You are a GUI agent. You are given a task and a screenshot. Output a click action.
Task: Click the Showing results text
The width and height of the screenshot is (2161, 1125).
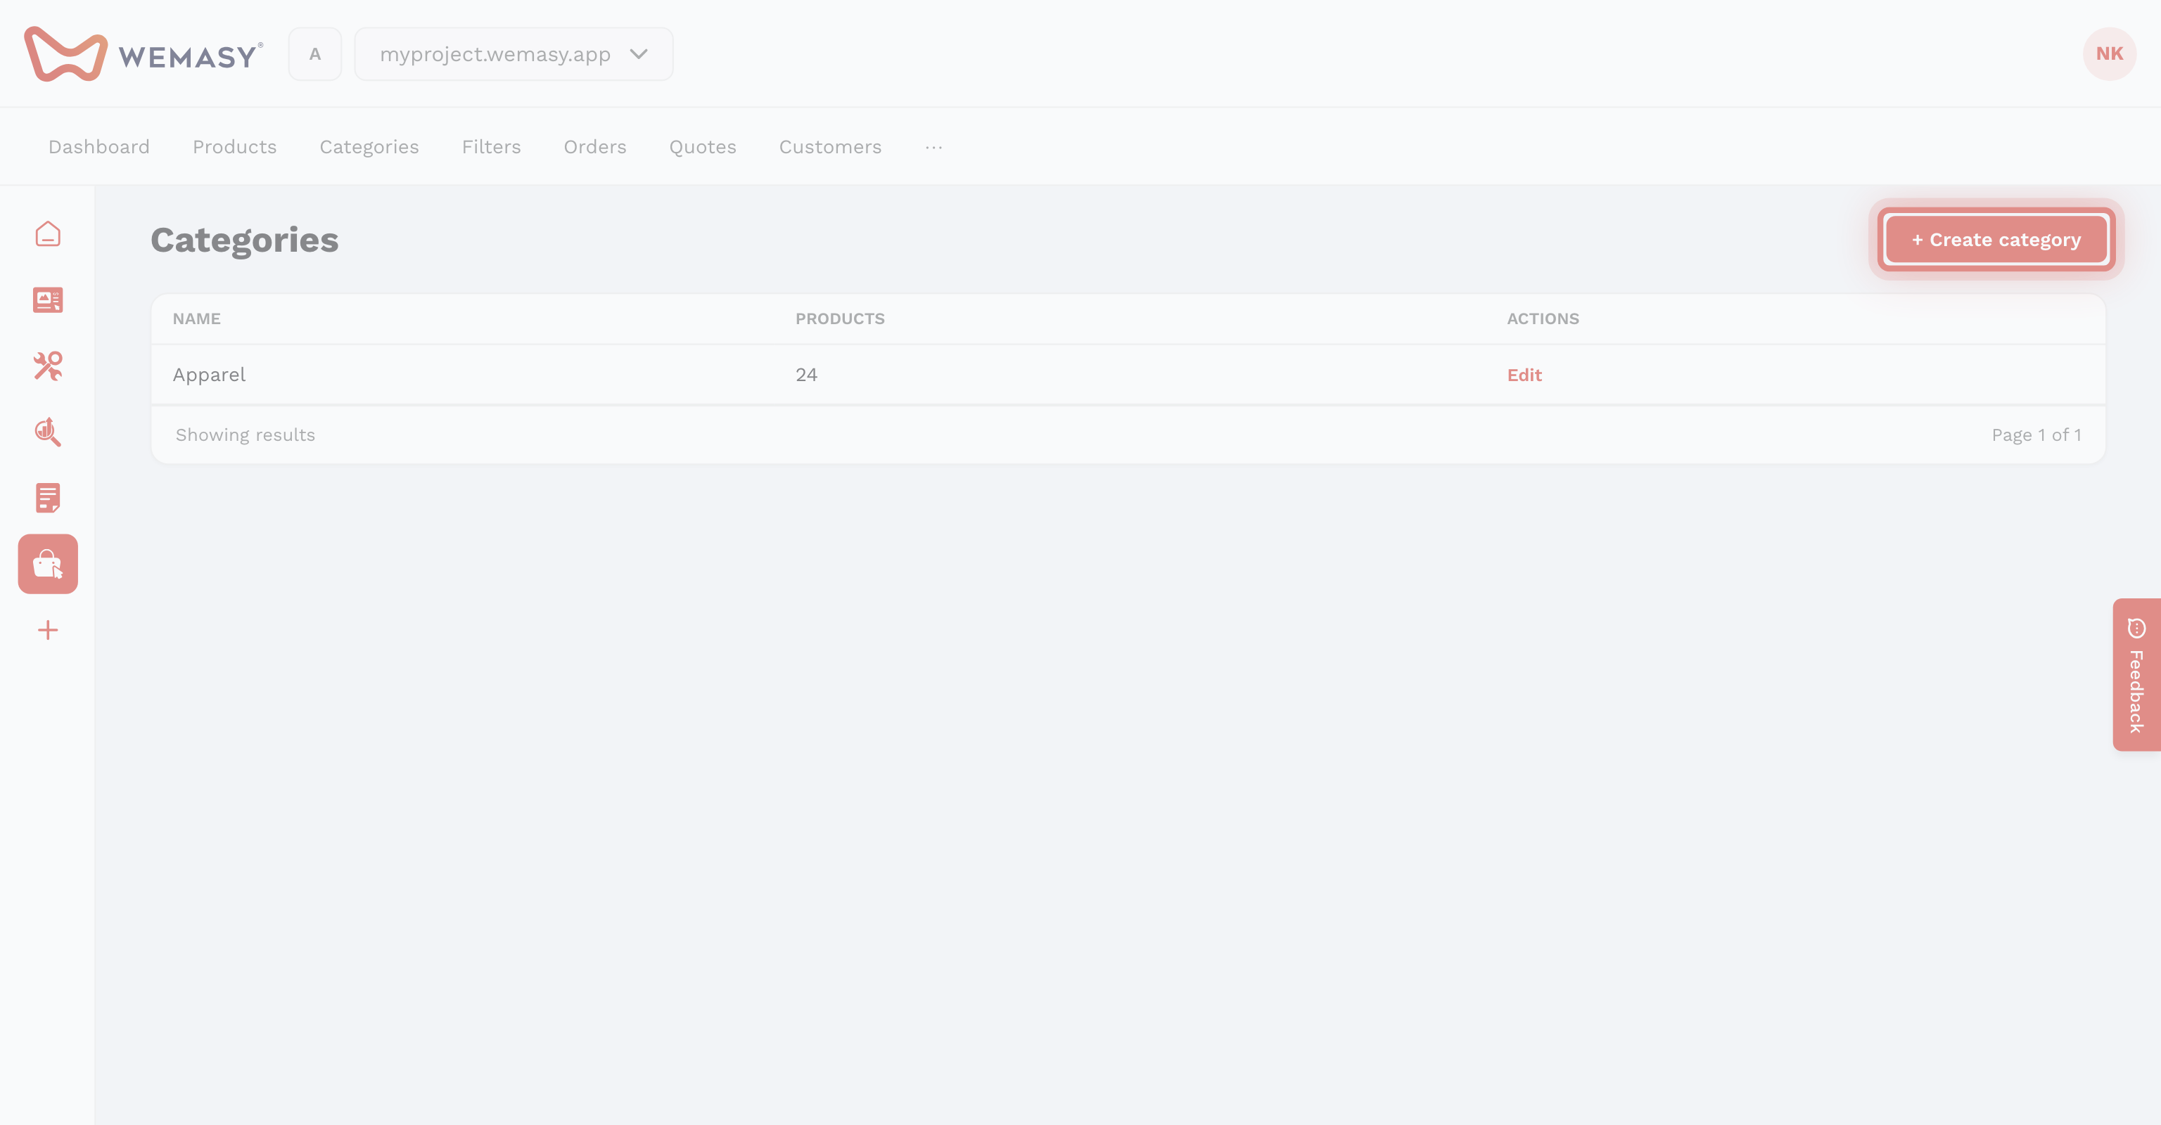click(x=245, y=435)
